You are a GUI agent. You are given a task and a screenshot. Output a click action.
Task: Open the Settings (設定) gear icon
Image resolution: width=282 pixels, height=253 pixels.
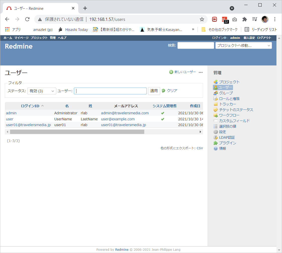(215, 132)
